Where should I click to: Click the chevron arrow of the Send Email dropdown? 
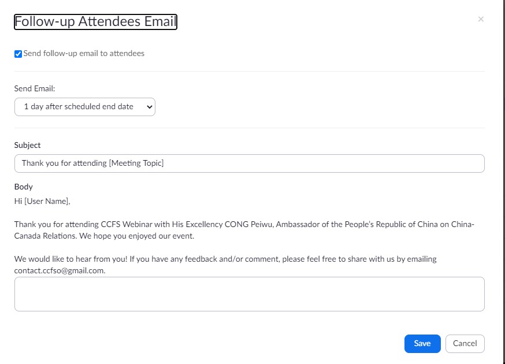(149, 107)
